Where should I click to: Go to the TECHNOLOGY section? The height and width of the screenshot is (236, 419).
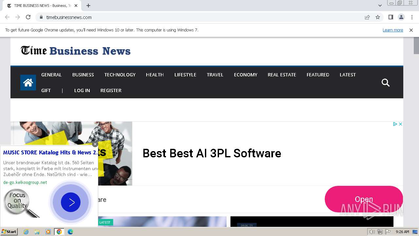(x=120, y=75)
